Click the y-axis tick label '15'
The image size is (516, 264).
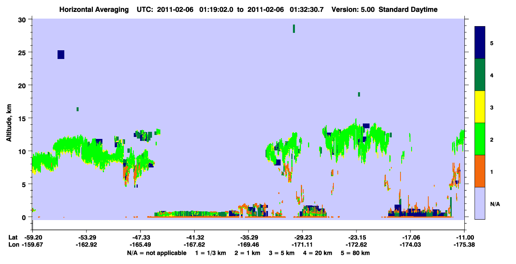point(23,118)
